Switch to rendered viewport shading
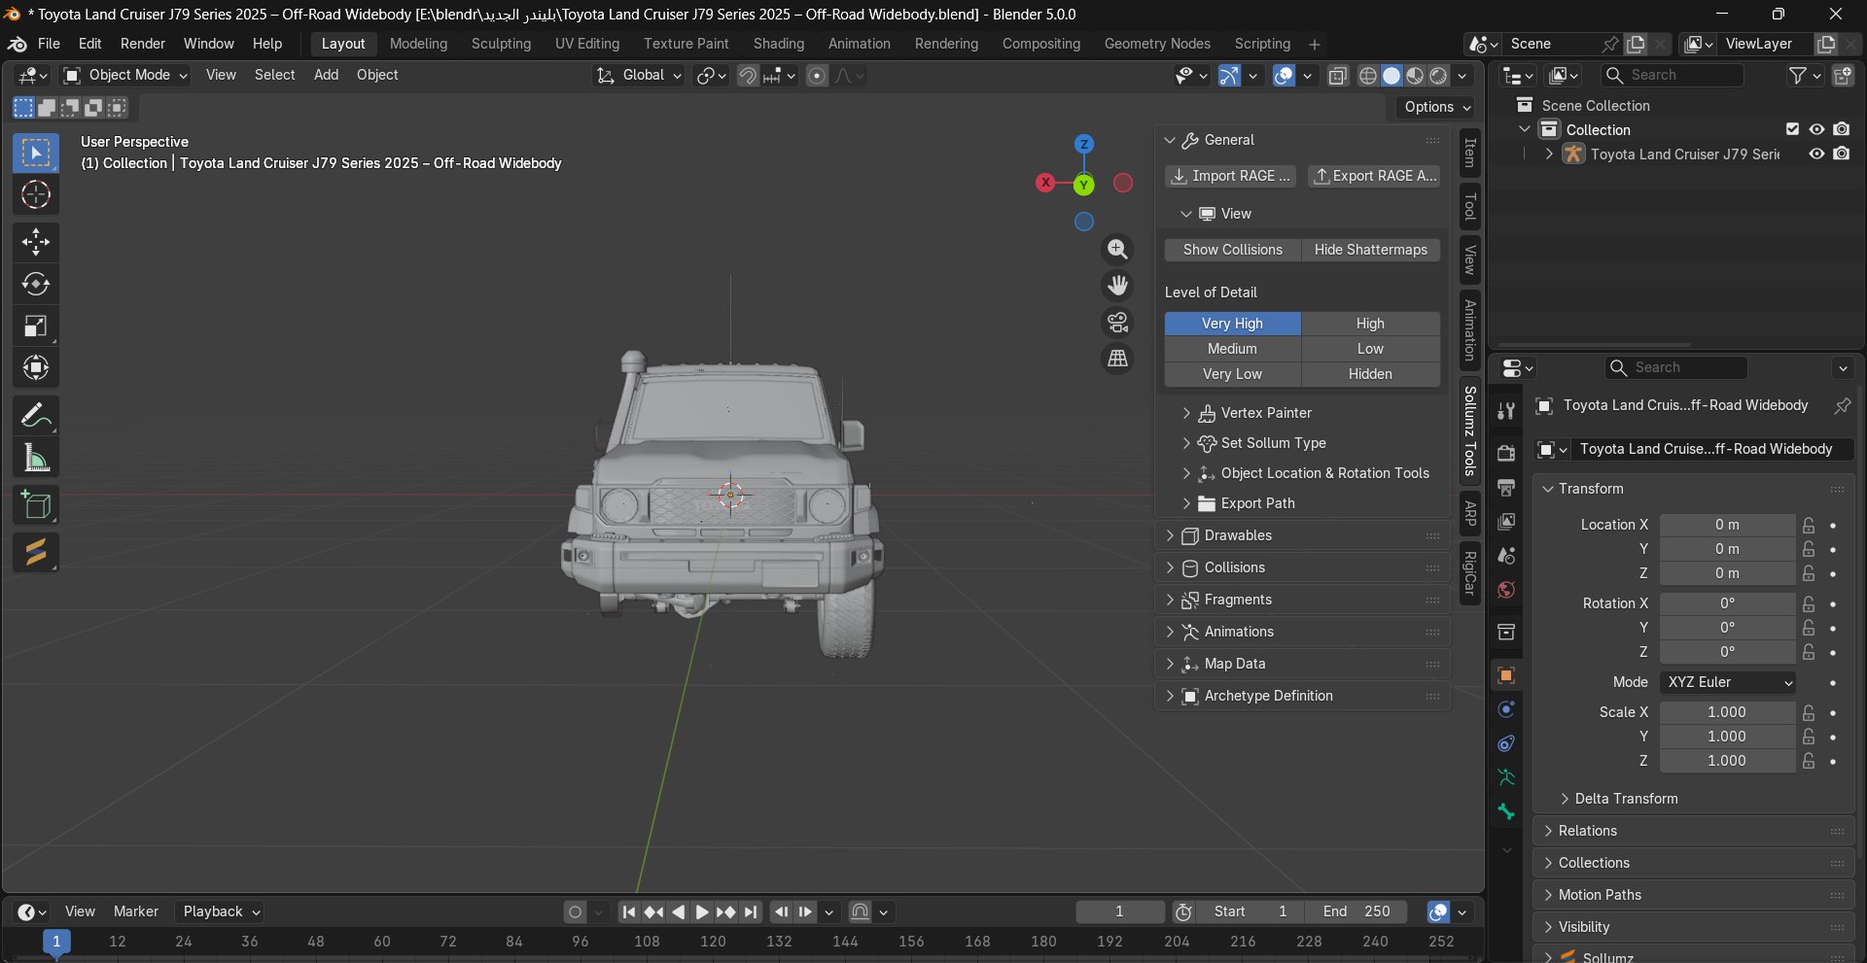Viewport: 1867px width, 963px height. click(1438, 76)
